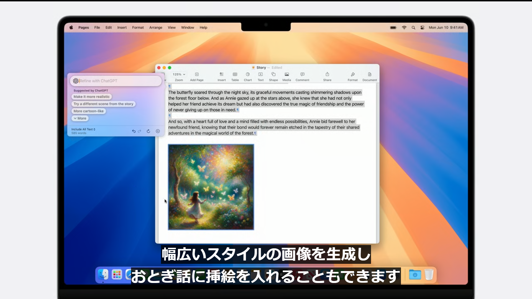Screen dimensions: 532x299
Task: Click the Shape toolbar icon
Action: 273,74
